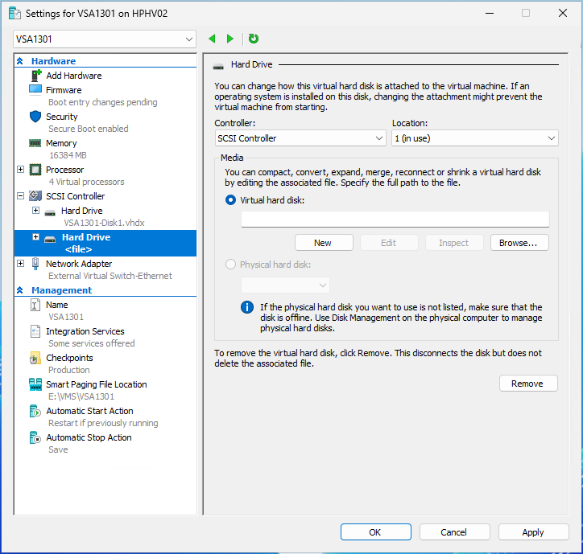Select Integration Services in the tree
Viewport: 583px width, 554px height.
click(85, 331)
